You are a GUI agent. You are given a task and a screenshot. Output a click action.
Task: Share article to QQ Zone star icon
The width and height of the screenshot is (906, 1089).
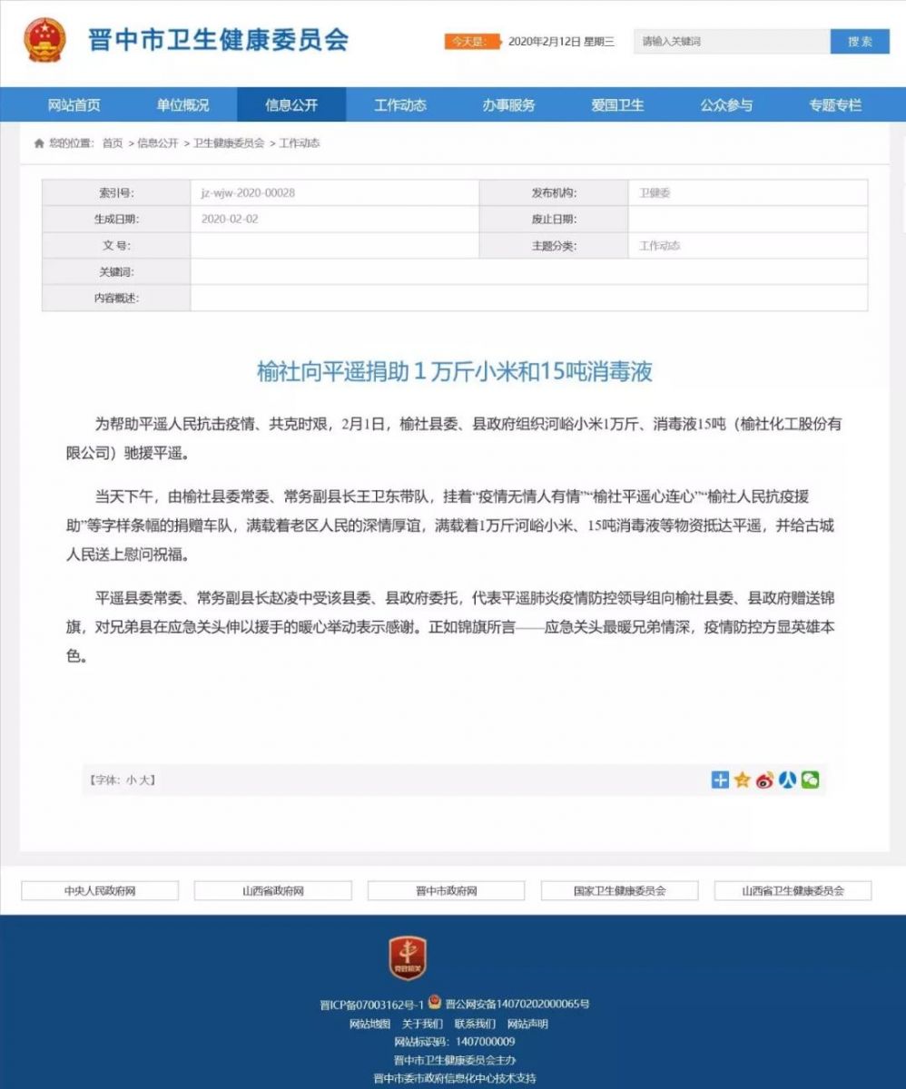pos(743,780)
